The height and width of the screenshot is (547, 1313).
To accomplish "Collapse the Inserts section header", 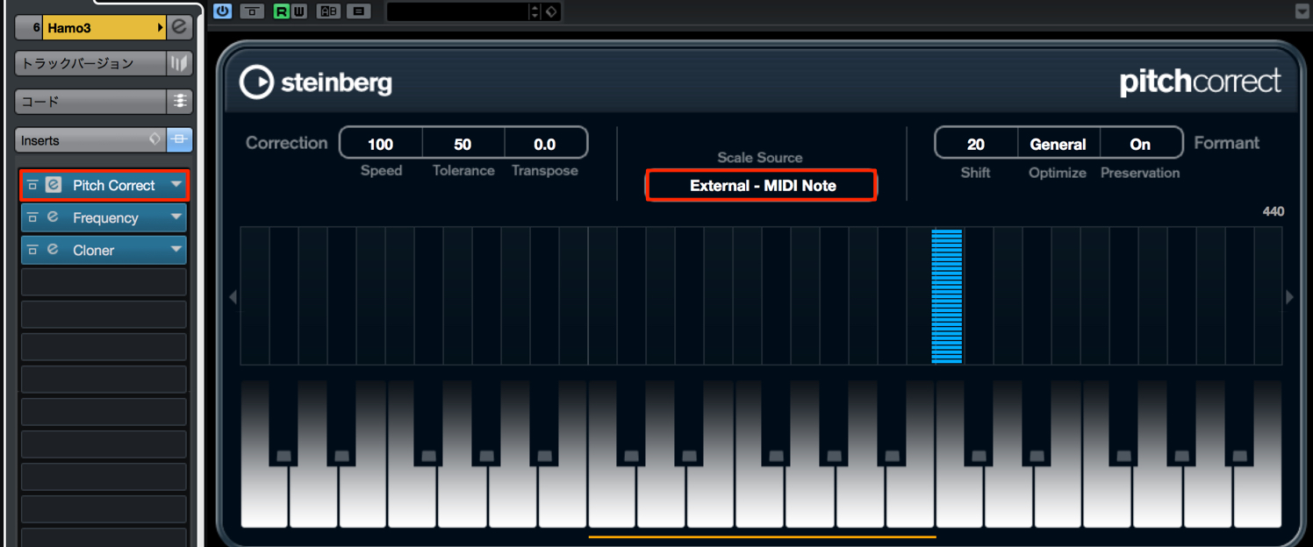I will point(79,140).
